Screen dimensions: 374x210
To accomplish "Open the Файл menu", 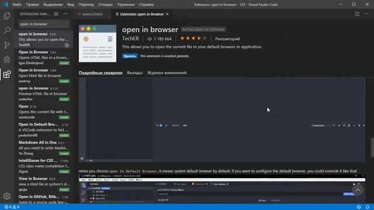I will (17, 5).
